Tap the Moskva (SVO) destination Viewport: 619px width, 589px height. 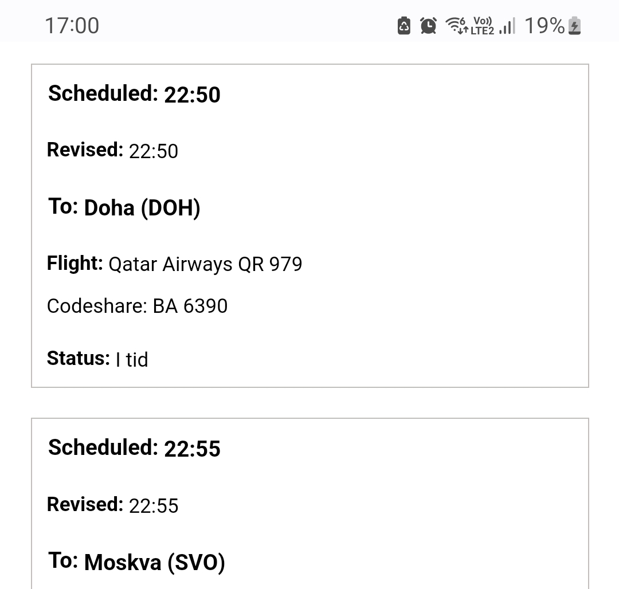coord(154,563)
